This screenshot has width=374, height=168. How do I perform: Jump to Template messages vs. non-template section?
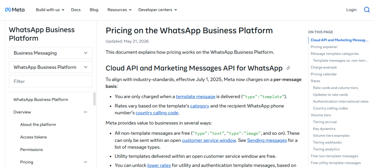(x=341, y=60)
